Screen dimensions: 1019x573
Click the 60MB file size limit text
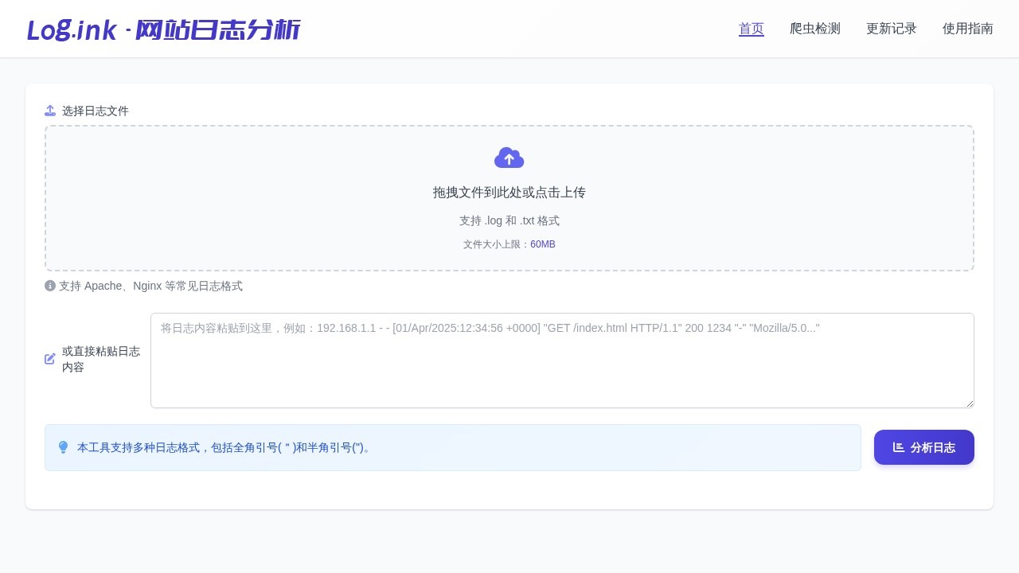point(543,244)
